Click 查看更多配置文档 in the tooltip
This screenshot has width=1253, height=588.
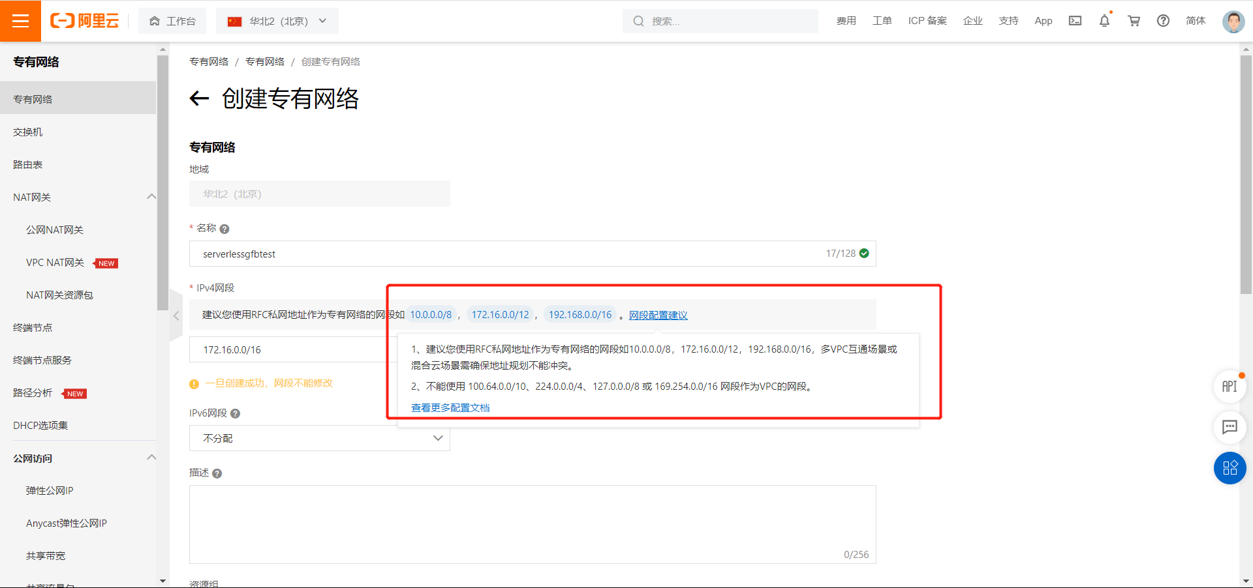(451, 407)
